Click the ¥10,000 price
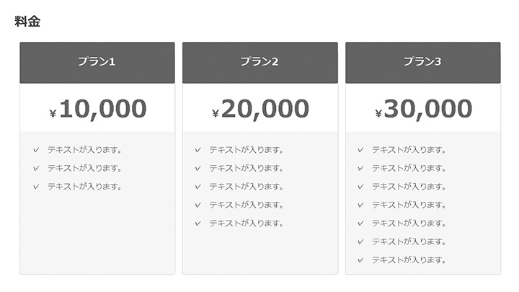 click(98, 109)
